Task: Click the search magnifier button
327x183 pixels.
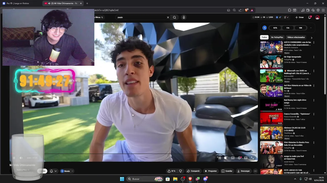Action: click(174, 17)
